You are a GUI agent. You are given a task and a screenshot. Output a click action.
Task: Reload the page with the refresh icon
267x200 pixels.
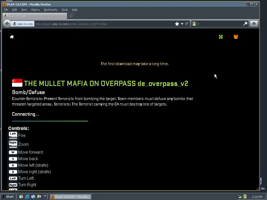[187, 24]
